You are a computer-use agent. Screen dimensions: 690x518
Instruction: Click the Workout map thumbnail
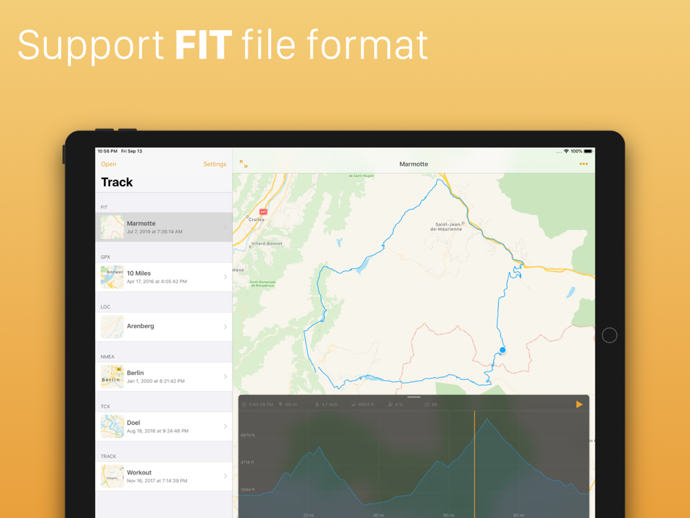112,476
